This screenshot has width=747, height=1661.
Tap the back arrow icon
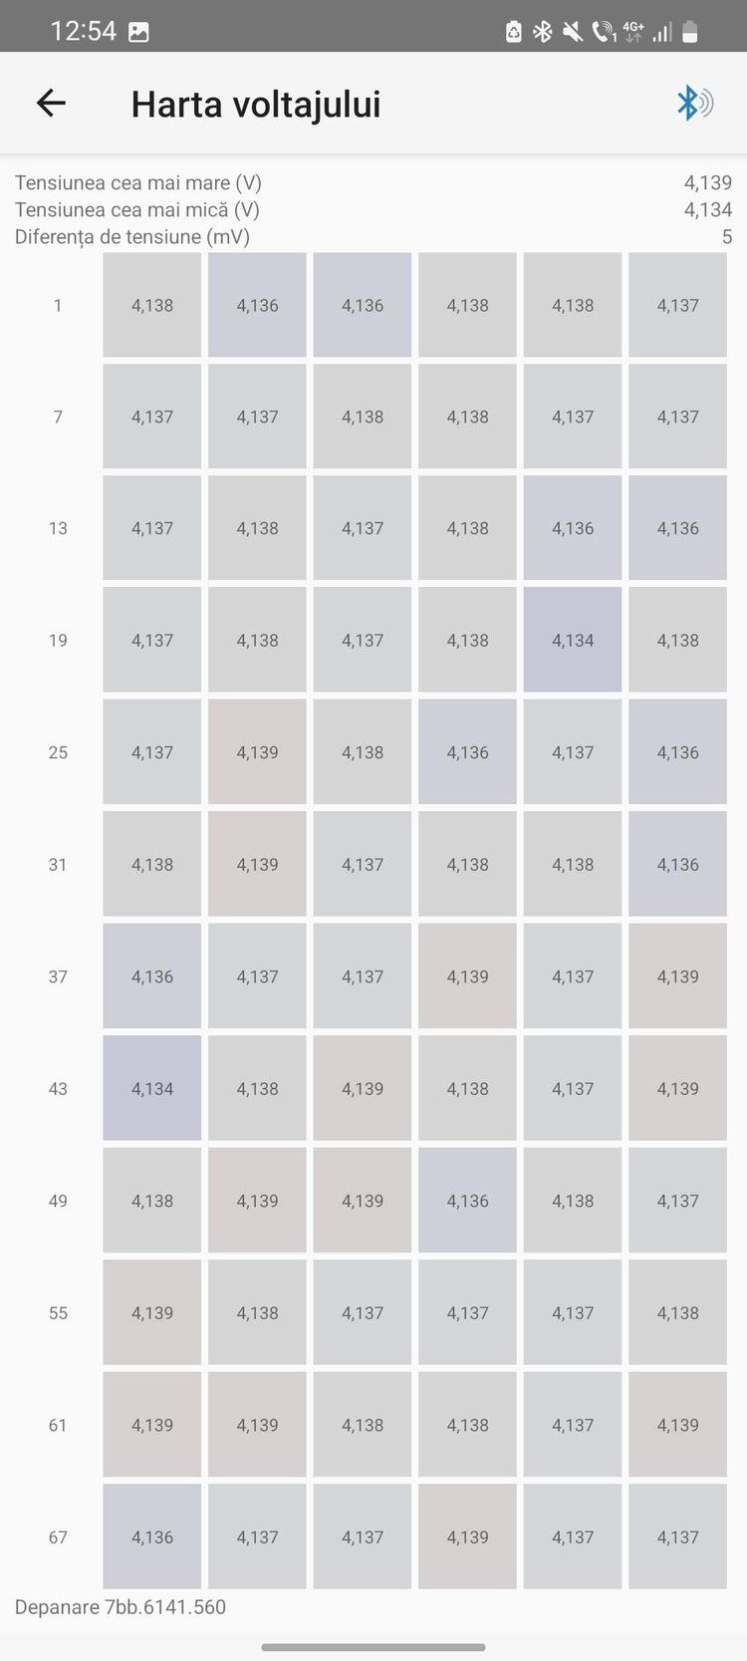[51, 103]
